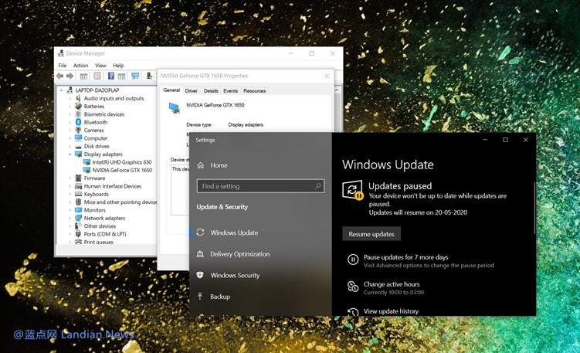Click the Delivery Optimization icon
580x353 pixels.
tap(201, 254)
